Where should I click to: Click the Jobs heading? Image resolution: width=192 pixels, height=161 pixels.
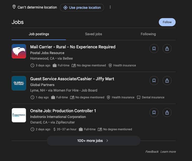(18, 22)
